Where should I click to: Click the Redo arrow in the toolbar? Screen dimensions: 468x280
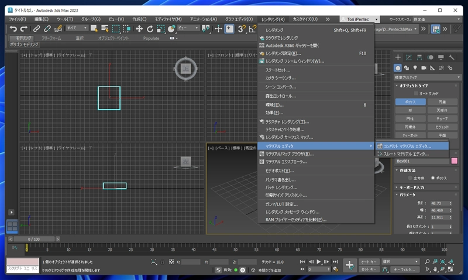pos(24,29)
